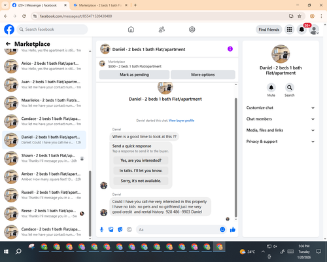
Task: Switch to Messenger | Facebook tab
Action: (x=40, y=5)
